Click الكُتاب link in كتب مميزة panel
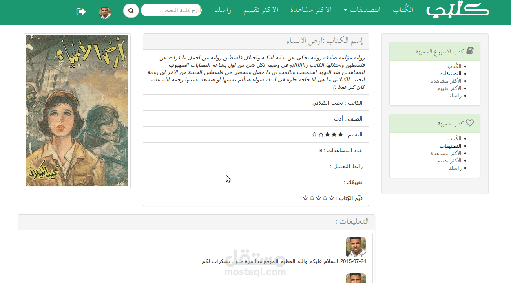The height and width of the screenshot is (283, 511). pos(454,138)
